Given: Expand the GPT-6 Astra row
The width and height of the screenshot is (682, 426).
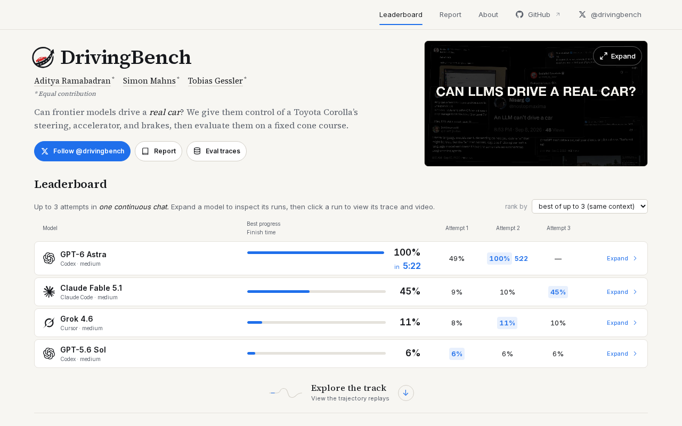Looking at the screenshot, I should [x=622, y=258].
